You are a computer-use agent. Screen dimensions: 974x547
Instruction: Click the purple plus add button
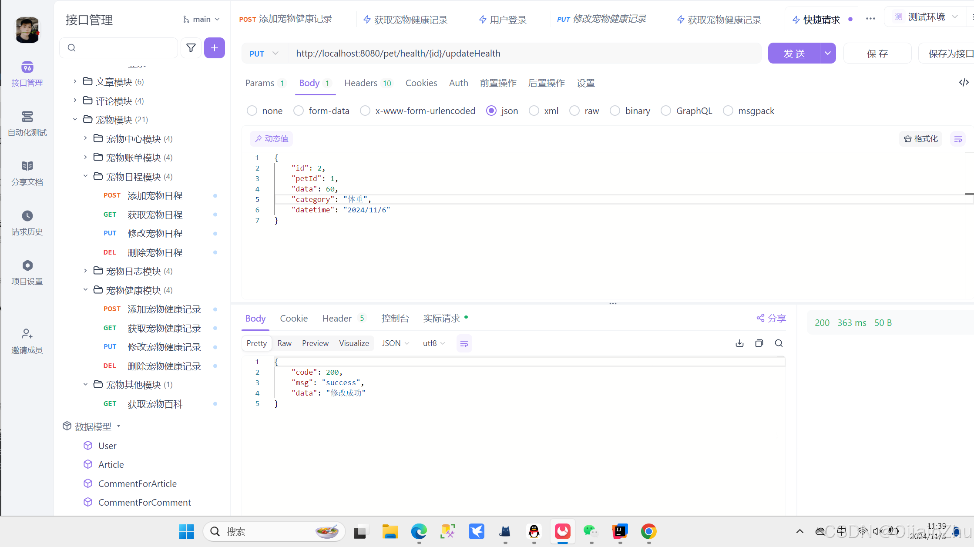pos(215,48)
